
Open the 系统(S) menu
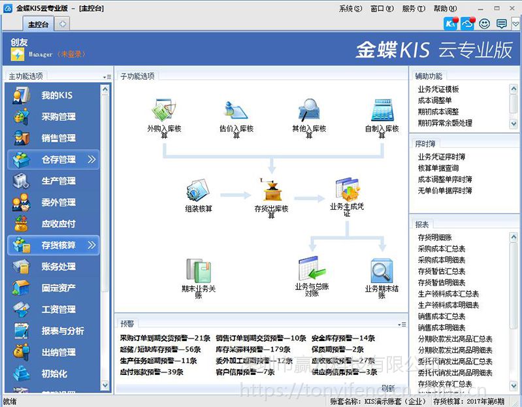(350, 8)
